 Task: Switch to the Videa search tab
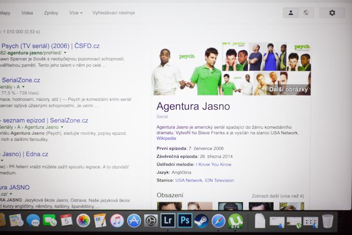click(27, 13)
